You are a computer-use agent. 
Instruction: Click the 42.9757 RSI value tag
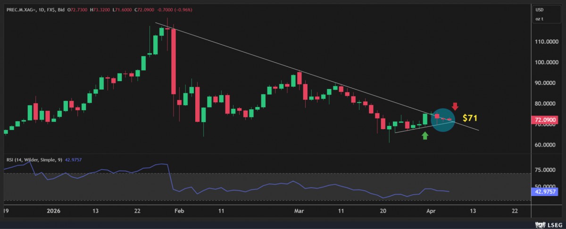[x=545, y=191]
